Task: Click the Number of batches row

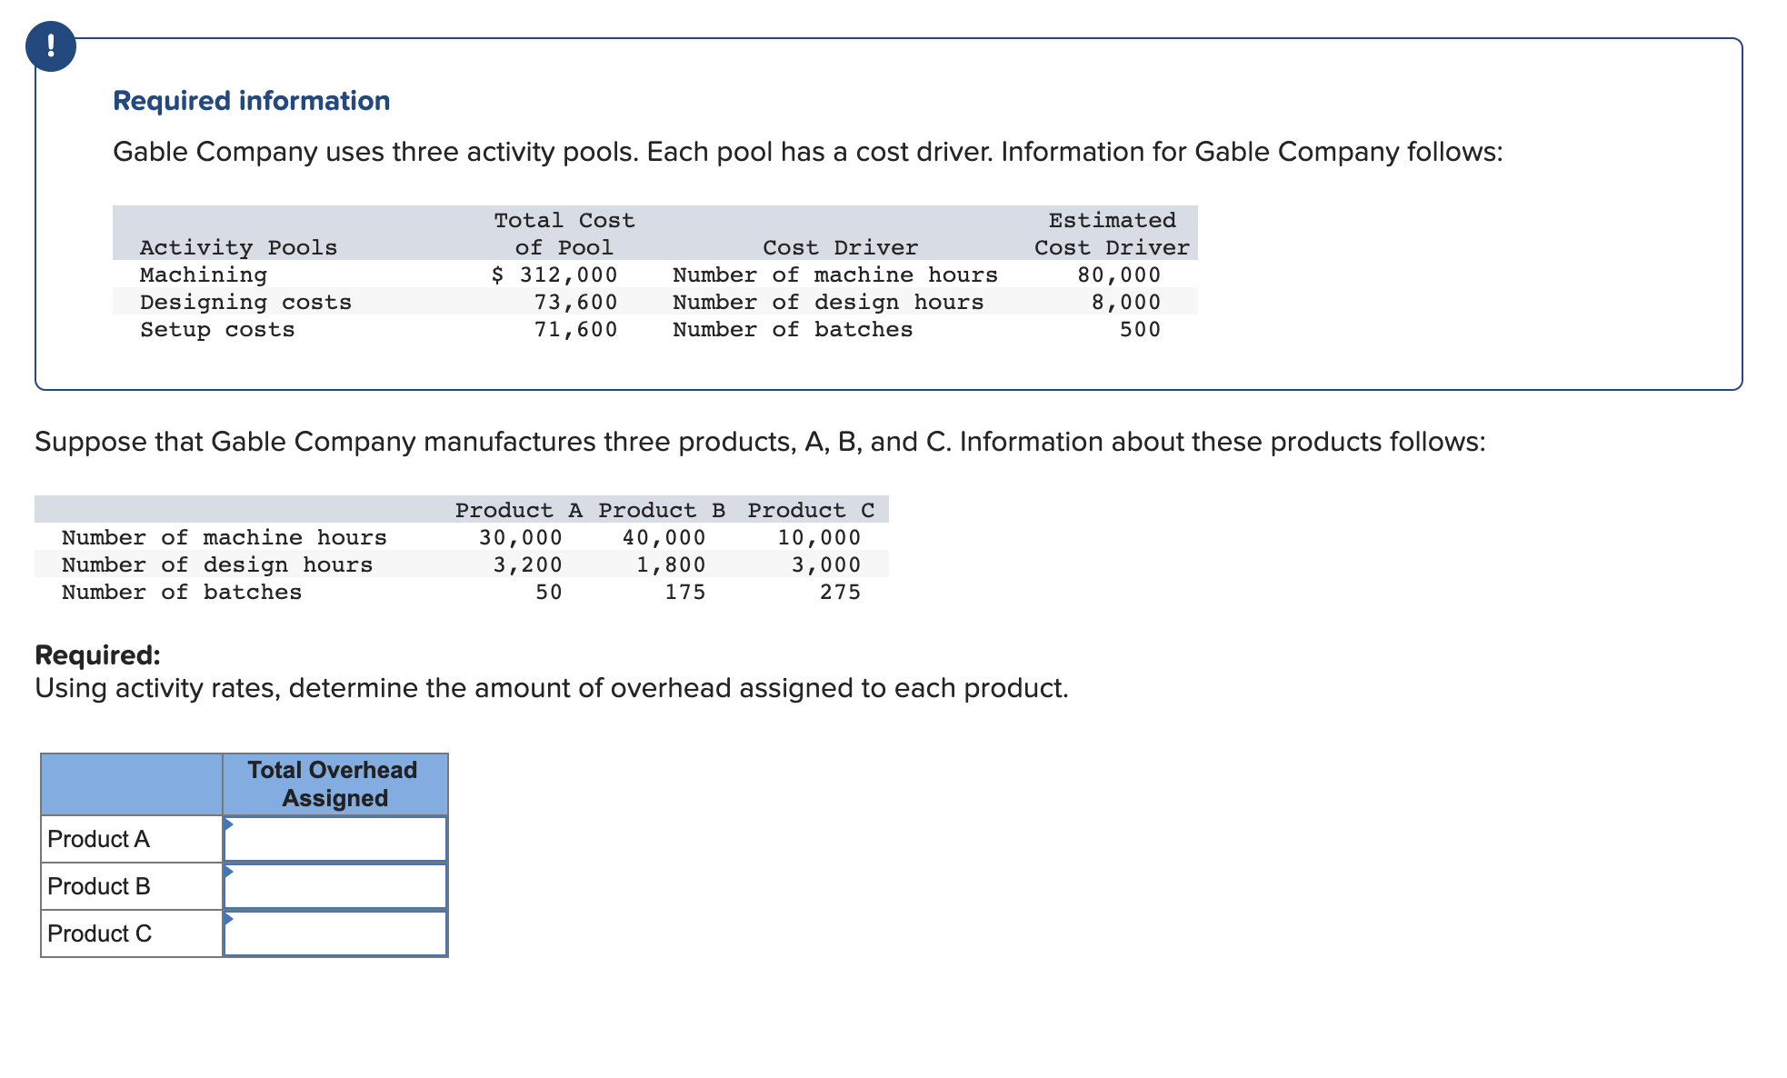Action: coord(181,592)
